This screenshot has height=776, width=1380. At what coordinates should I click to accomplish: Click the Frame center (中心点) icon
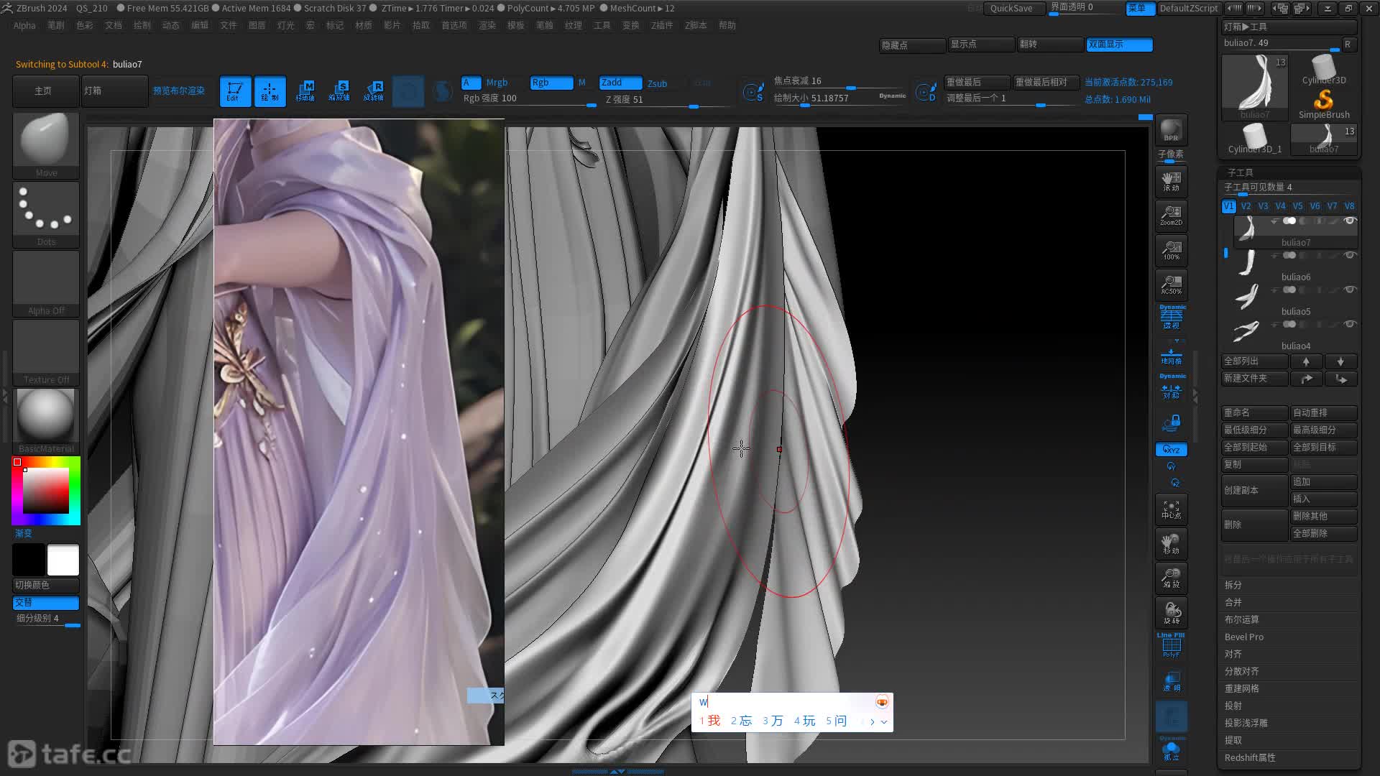coord(1171,509)
